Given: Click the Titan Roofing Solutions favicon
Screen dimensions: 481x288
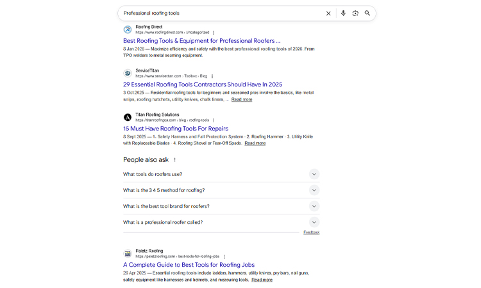Looking at the screenshot, I should 128,117.
